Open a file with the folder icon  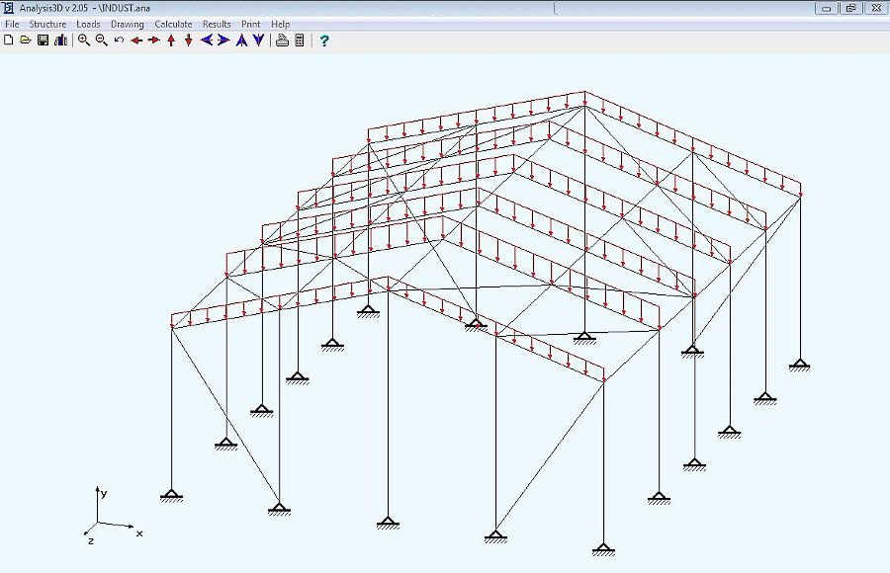pos(25,41)
